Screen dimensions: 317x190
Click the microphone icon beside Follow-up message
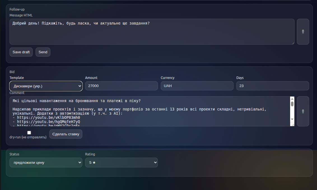click(303, 32)
